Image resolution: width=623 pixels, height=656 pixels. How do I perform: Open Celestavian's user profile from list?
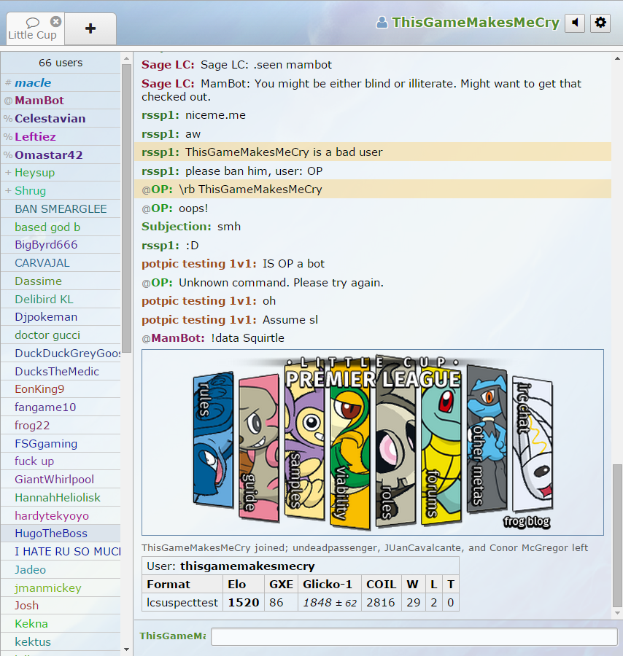pos(50,119)
